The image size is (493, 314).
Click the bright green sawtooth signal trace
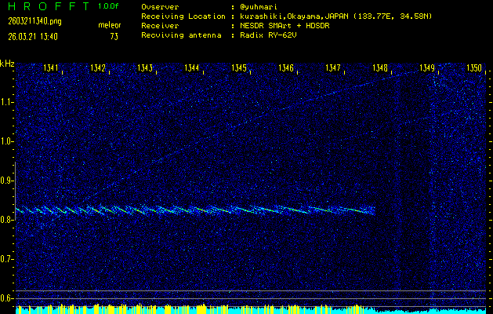(x=196, y=210)
